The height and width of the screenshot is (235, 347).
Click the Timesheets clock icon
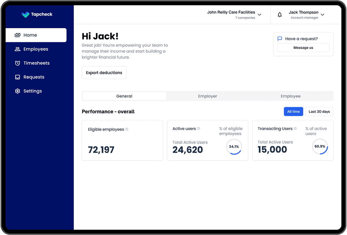coord(17,63)
